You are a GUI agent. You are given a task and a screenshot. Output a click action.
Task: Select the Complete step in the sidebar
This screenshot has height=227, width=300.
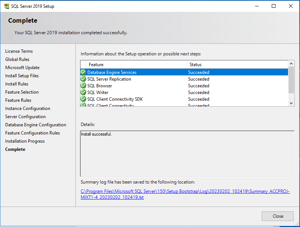point(15,149)
